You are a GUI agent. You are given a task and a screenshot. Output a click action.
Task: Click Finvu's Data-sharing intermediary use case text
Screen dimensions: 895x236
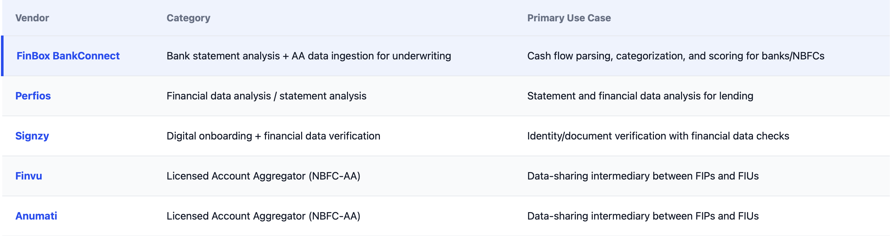(x=643, y=176)
